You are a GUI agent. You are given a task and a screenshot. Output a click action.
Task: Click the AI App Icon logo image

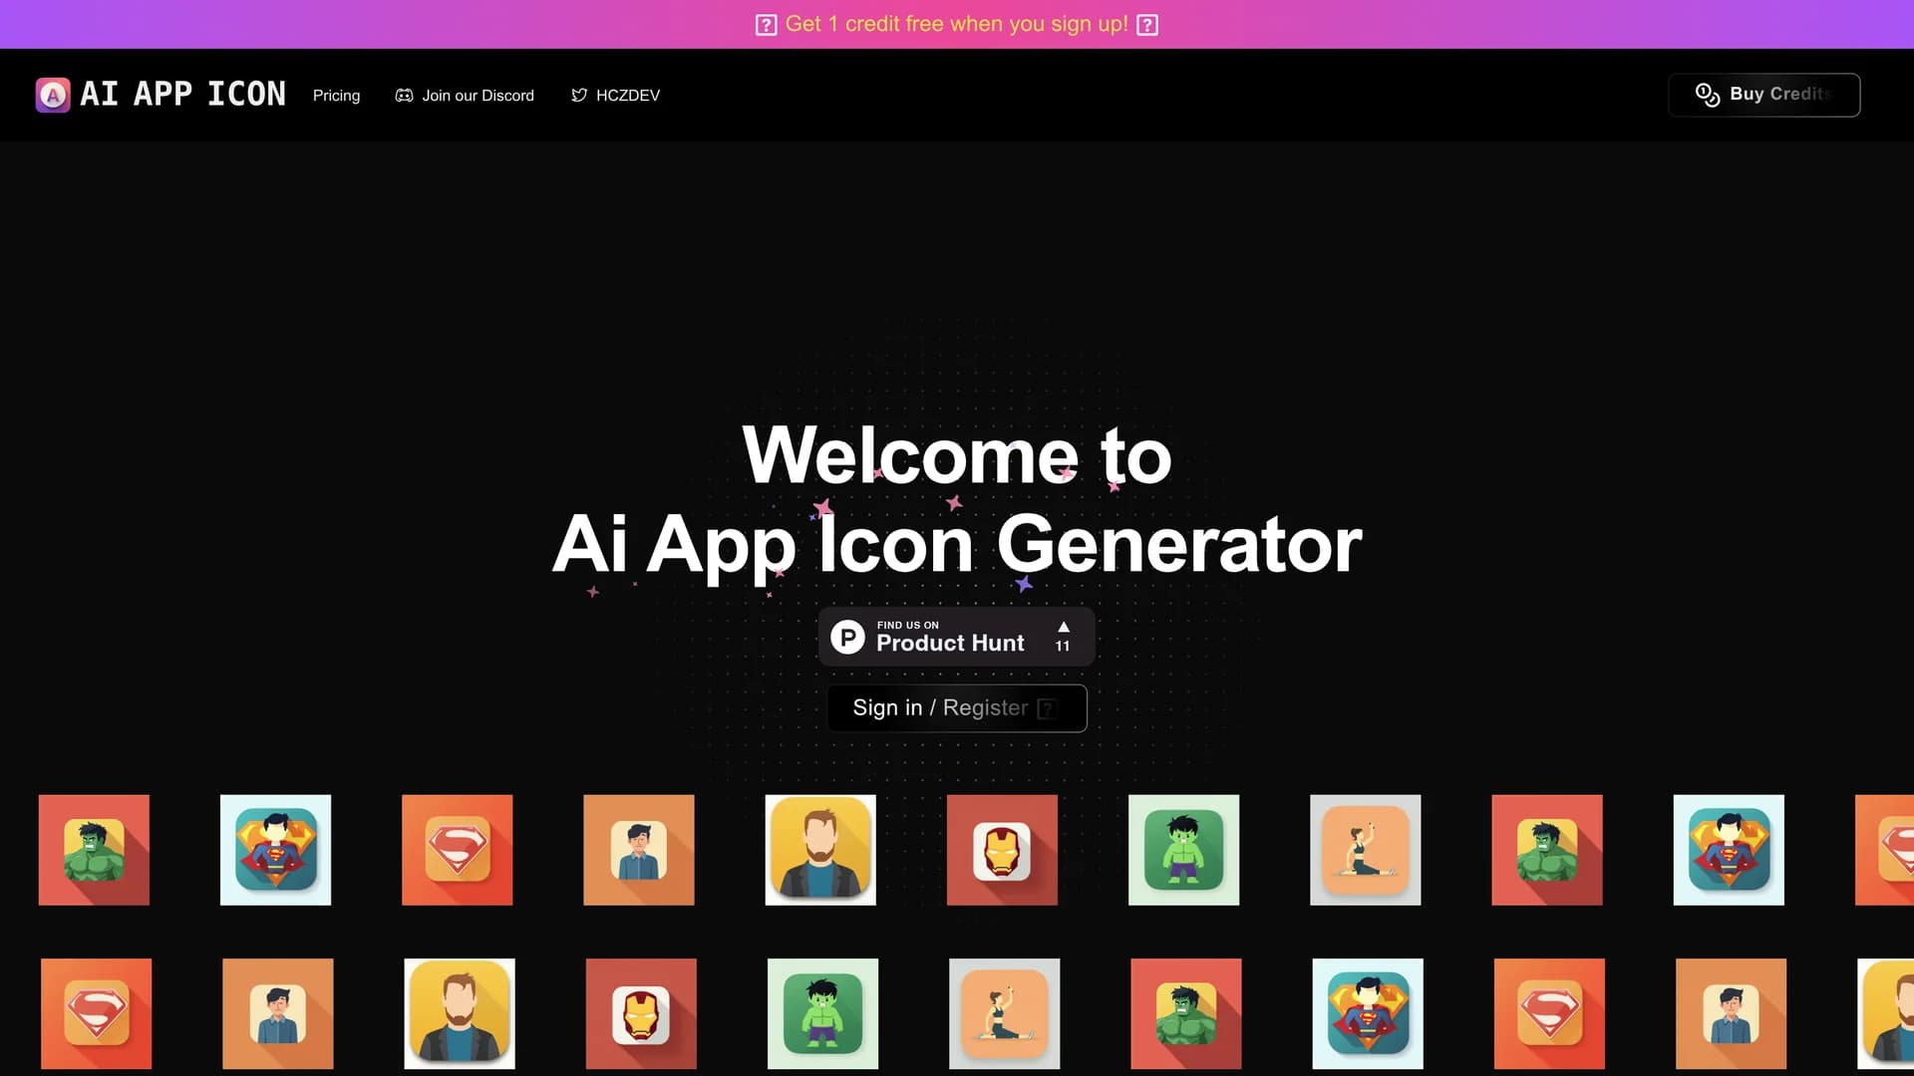(x=53, y=95)
